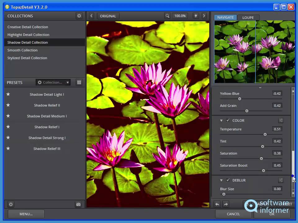Click the Add Grain value field

click(277, 106)
